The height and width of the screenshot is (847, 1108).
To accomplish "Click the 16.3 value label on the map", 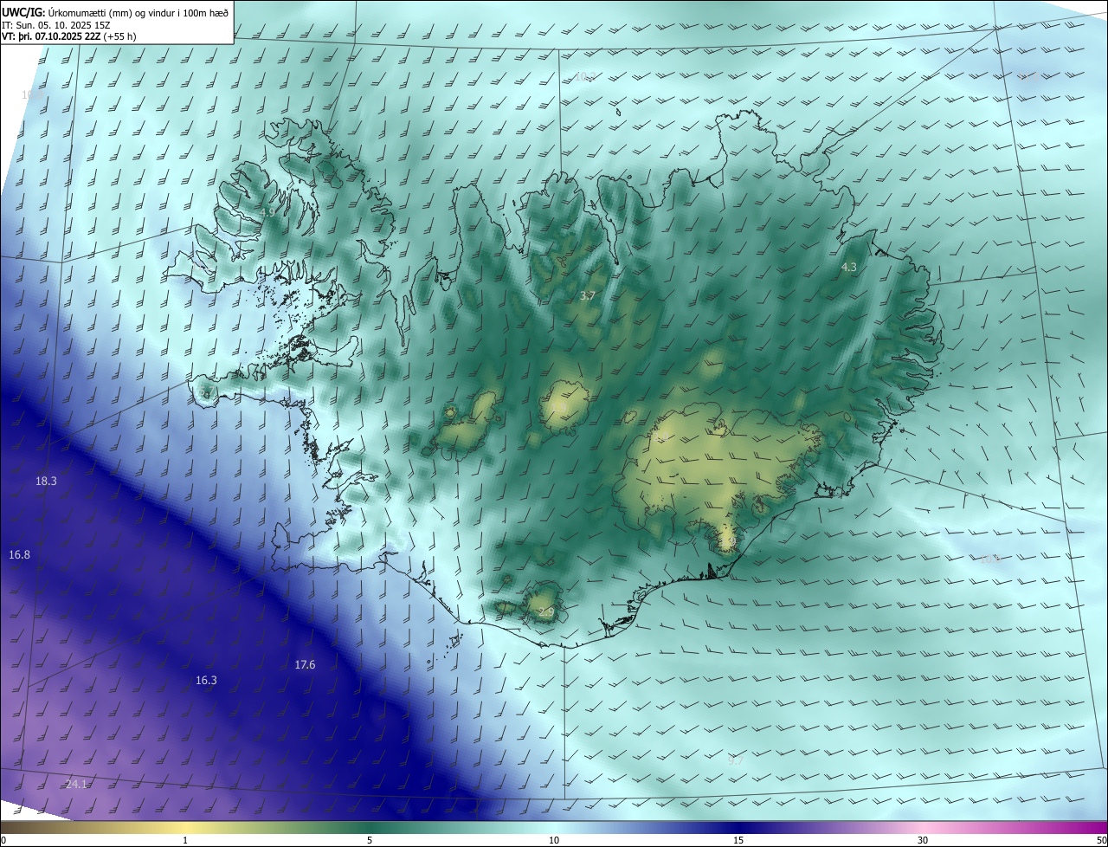I will 206,681.
